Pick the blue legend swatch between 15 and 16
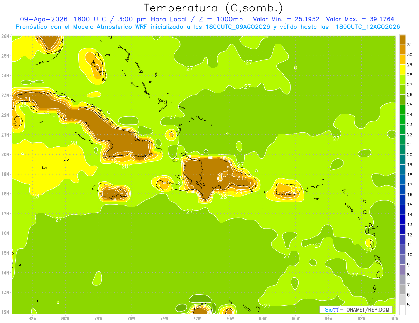This screenshot has height=323, width=419. [403, 199]
